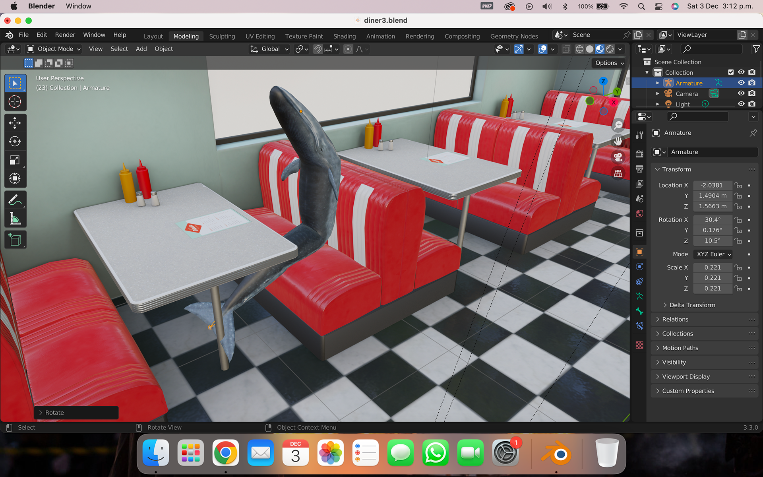Activate the Rotate tool
Image resolution: width=763 pixels, height=477 pixels.
tap(15, 141)
